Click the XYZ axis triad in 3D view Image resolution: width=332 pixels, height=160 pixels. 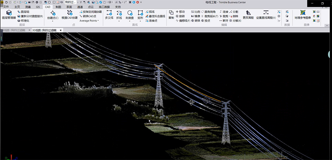pyautogui.click(x=11, y=157)
